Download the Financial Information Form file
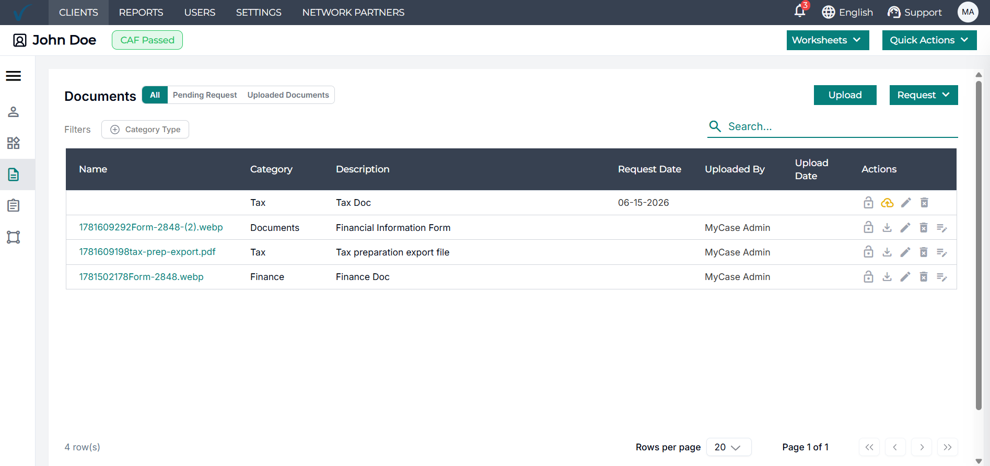 pos(887,228)
